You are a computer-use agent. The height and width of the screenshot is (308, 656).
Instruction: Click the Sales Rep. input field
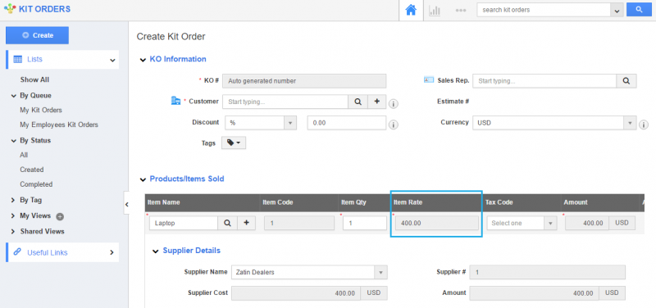tap(544, 81)
